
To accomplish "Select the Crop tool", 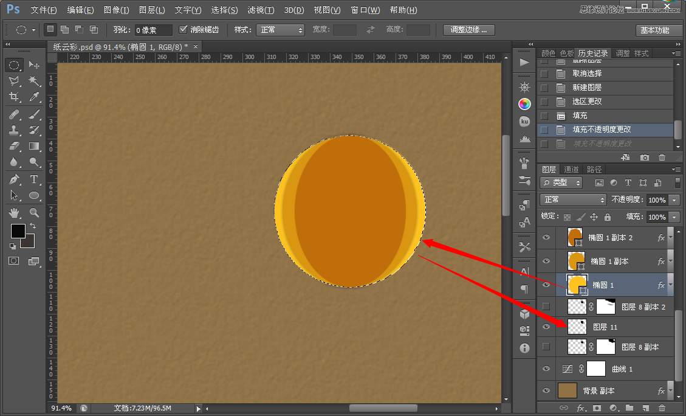I will coord(14,97).
